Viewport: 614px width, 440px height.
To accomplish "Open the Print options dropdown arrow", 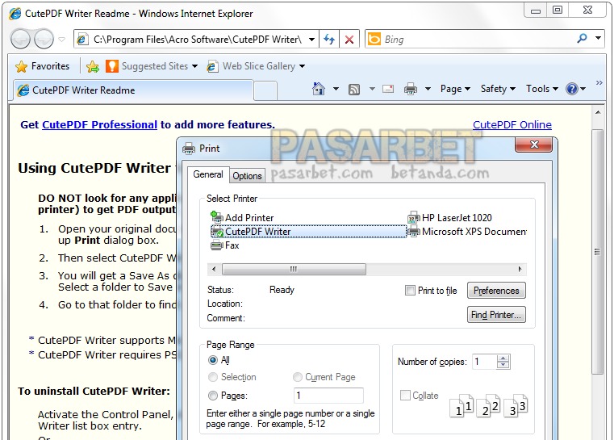I will pos(428,89).
